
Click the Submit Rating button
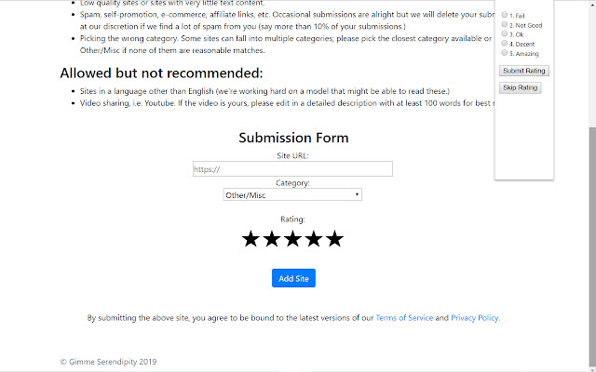pos(524,71)
